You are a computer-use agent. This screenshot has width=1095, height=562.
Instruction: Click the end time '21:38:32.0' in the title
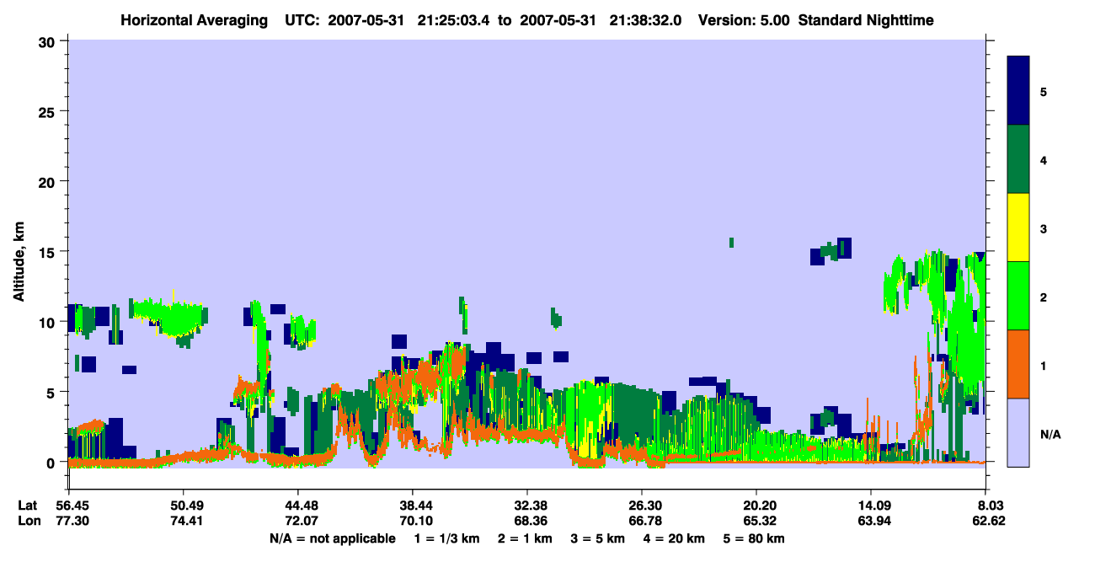[647, 19]
